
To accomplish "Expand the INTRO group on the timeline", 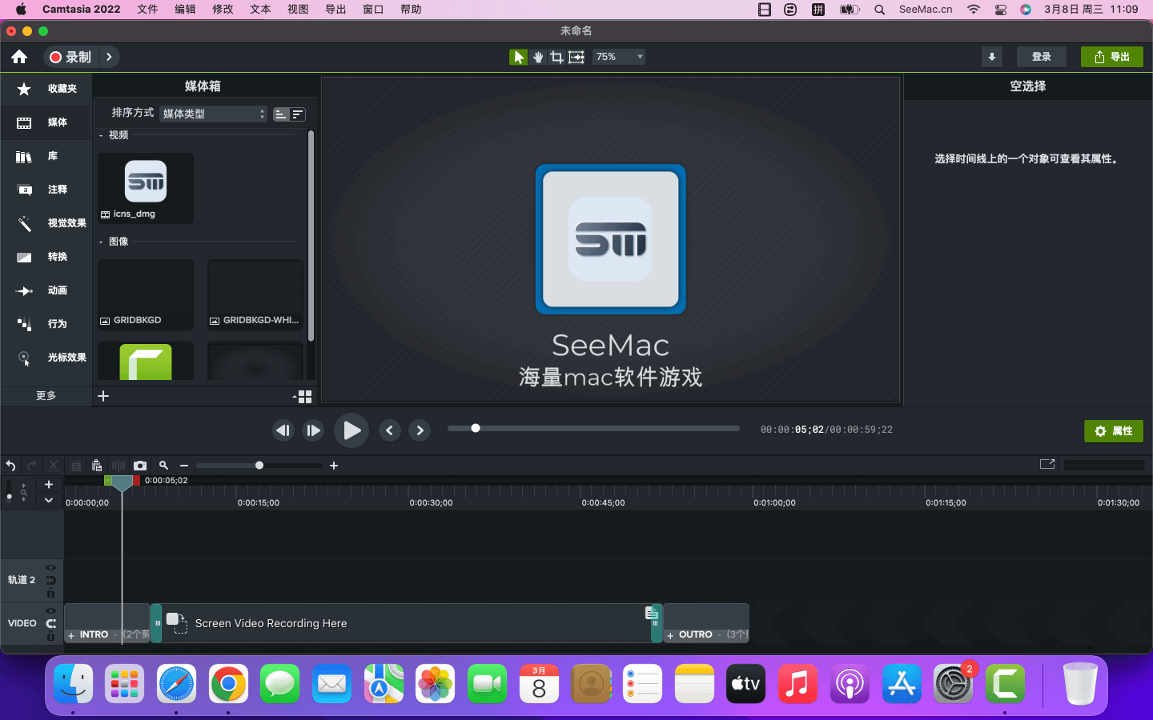I will (71, 635).
